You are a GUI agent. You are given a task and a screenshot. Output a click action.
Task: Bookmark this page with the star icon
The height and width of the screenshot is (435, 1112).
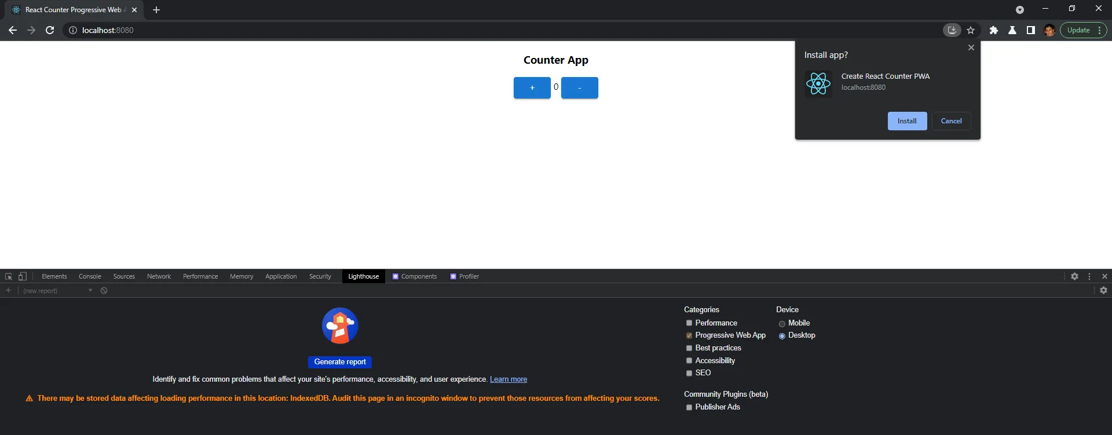(x=971, y=30)
